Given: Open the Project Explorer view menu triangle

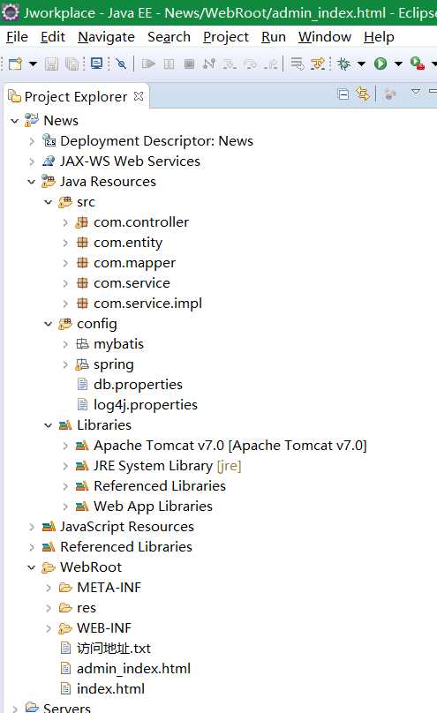Looking at the screenshot, I should coord(415,92).
